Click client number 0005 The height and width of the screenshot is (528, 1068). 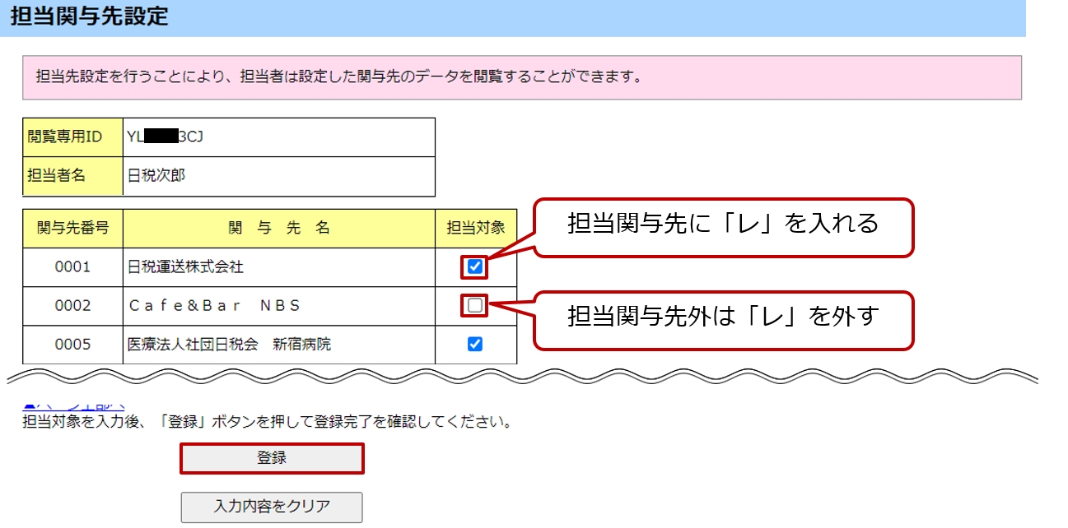click(72, 345)
